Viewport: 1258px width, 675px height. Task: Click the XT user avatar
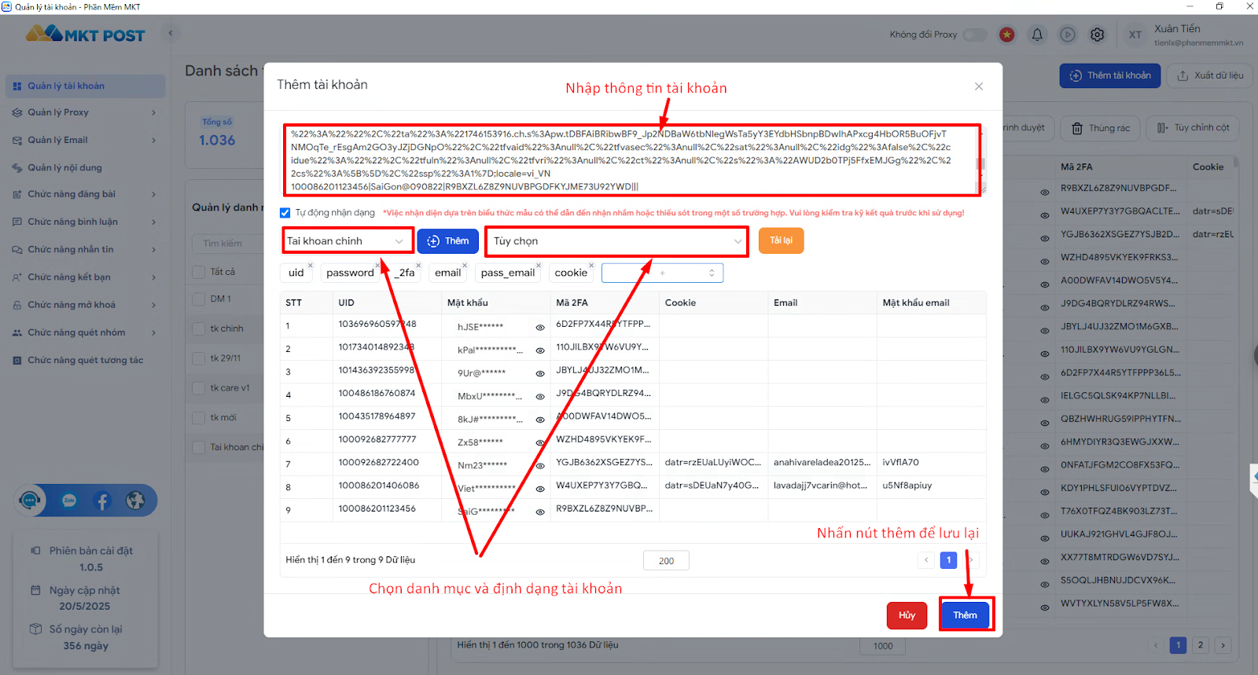tap(1135, 35)
